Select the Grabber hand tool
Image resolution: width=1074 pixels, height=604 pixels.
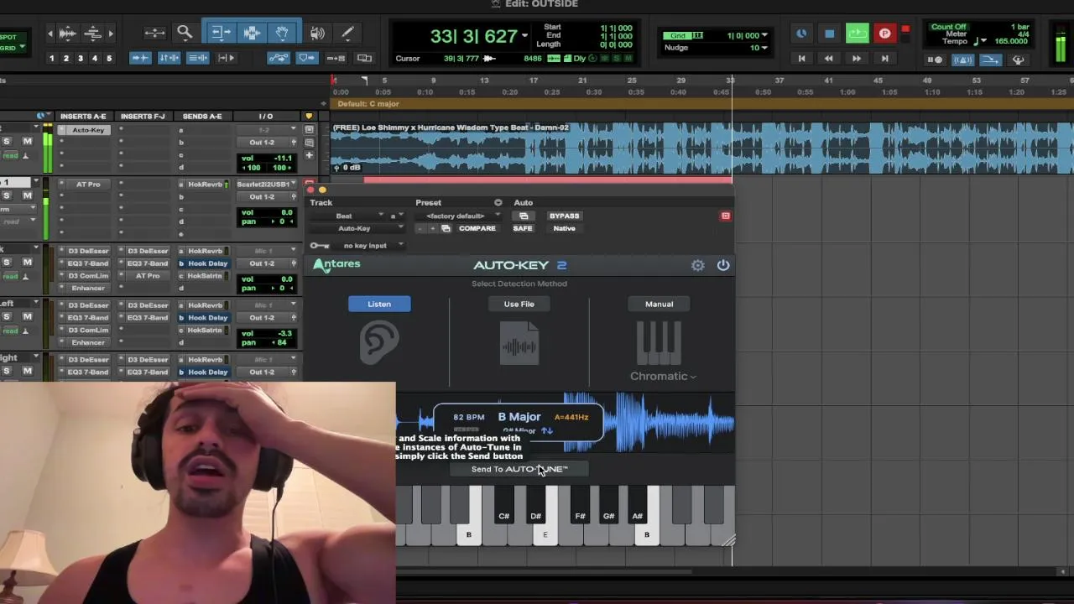(283, 34)
